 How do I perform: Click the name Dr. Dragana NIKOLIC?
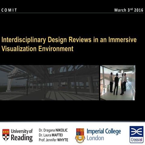[x=53, y=130]
